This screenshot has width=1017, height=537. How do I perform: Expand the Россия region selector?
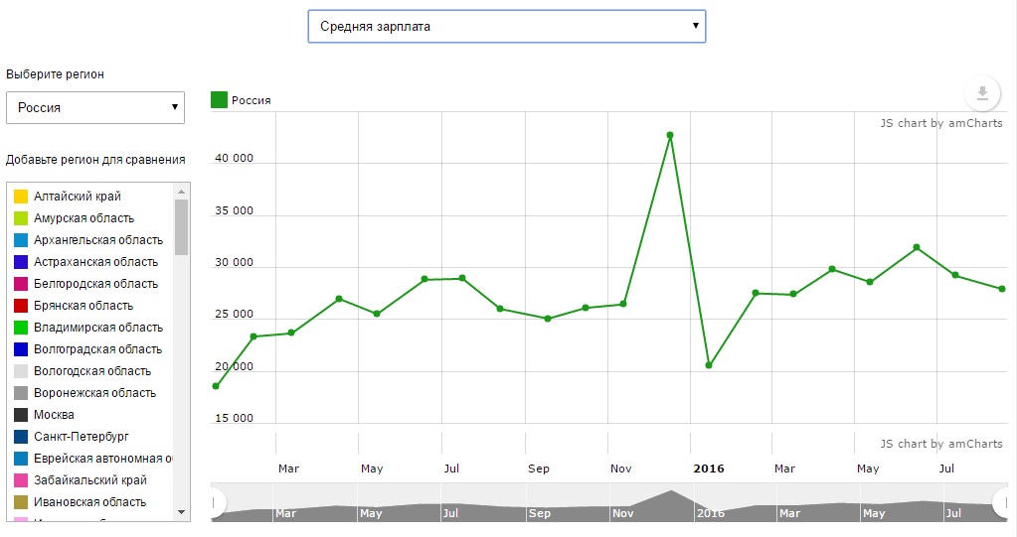tap(95, 107)
